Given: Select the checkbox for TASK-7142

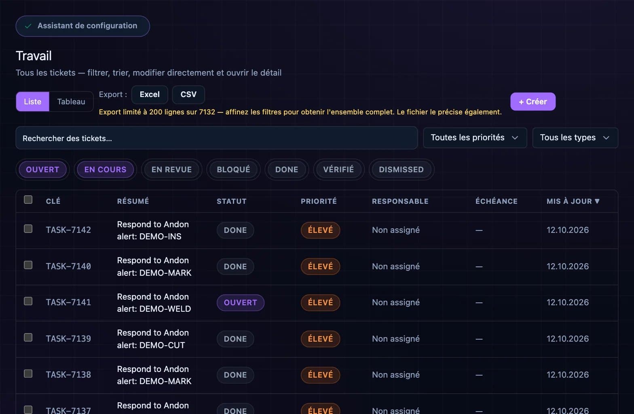Looking at the screenshot, I should (28, 229).
